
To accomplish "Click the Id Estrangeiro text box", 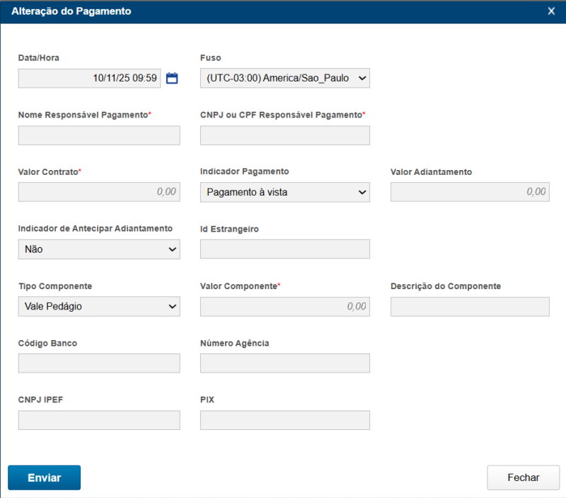I will pos(284,249).
